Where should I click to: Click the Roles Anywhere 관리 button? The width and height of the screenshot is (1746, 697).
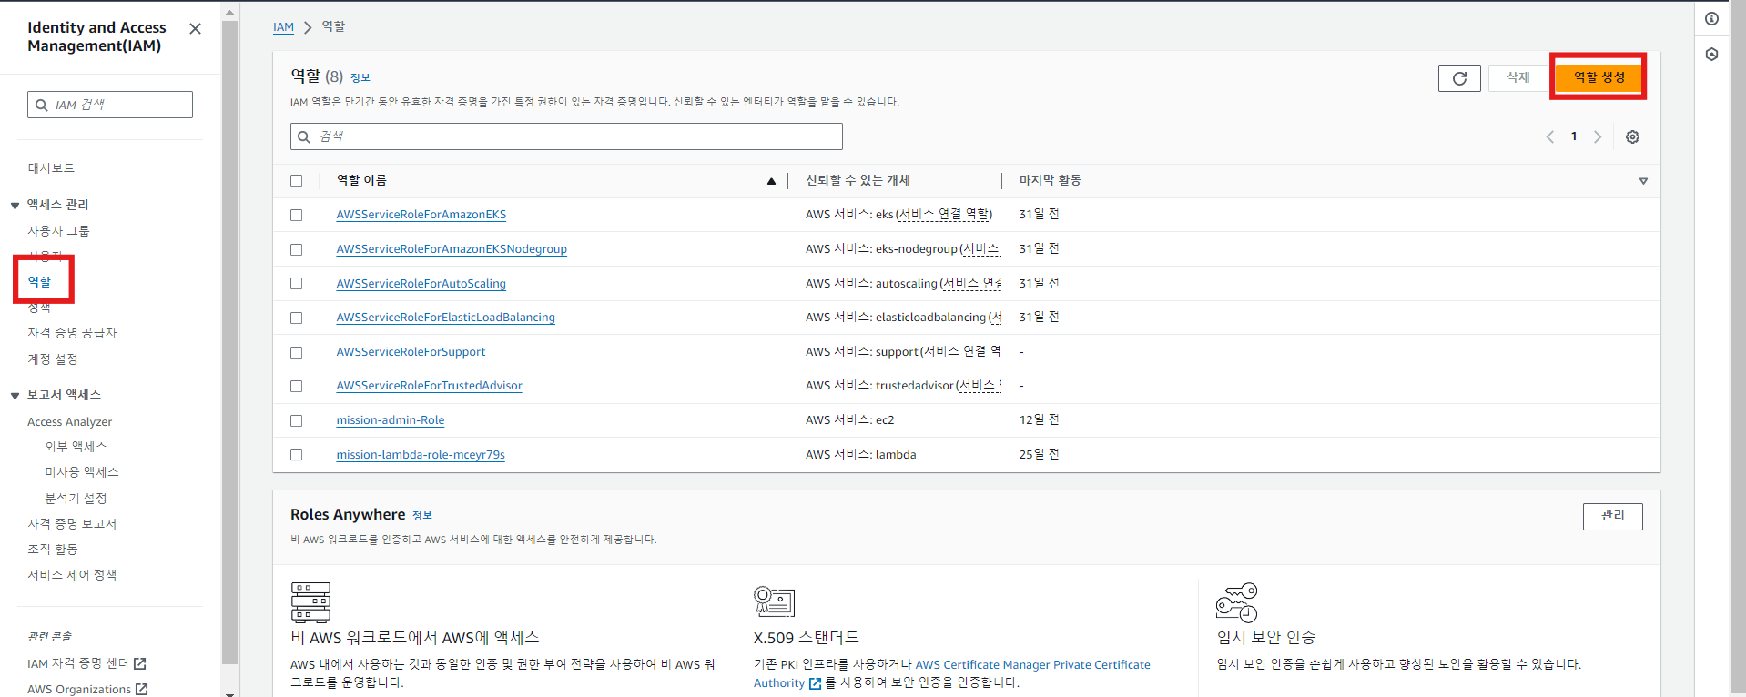[1612, 516]
